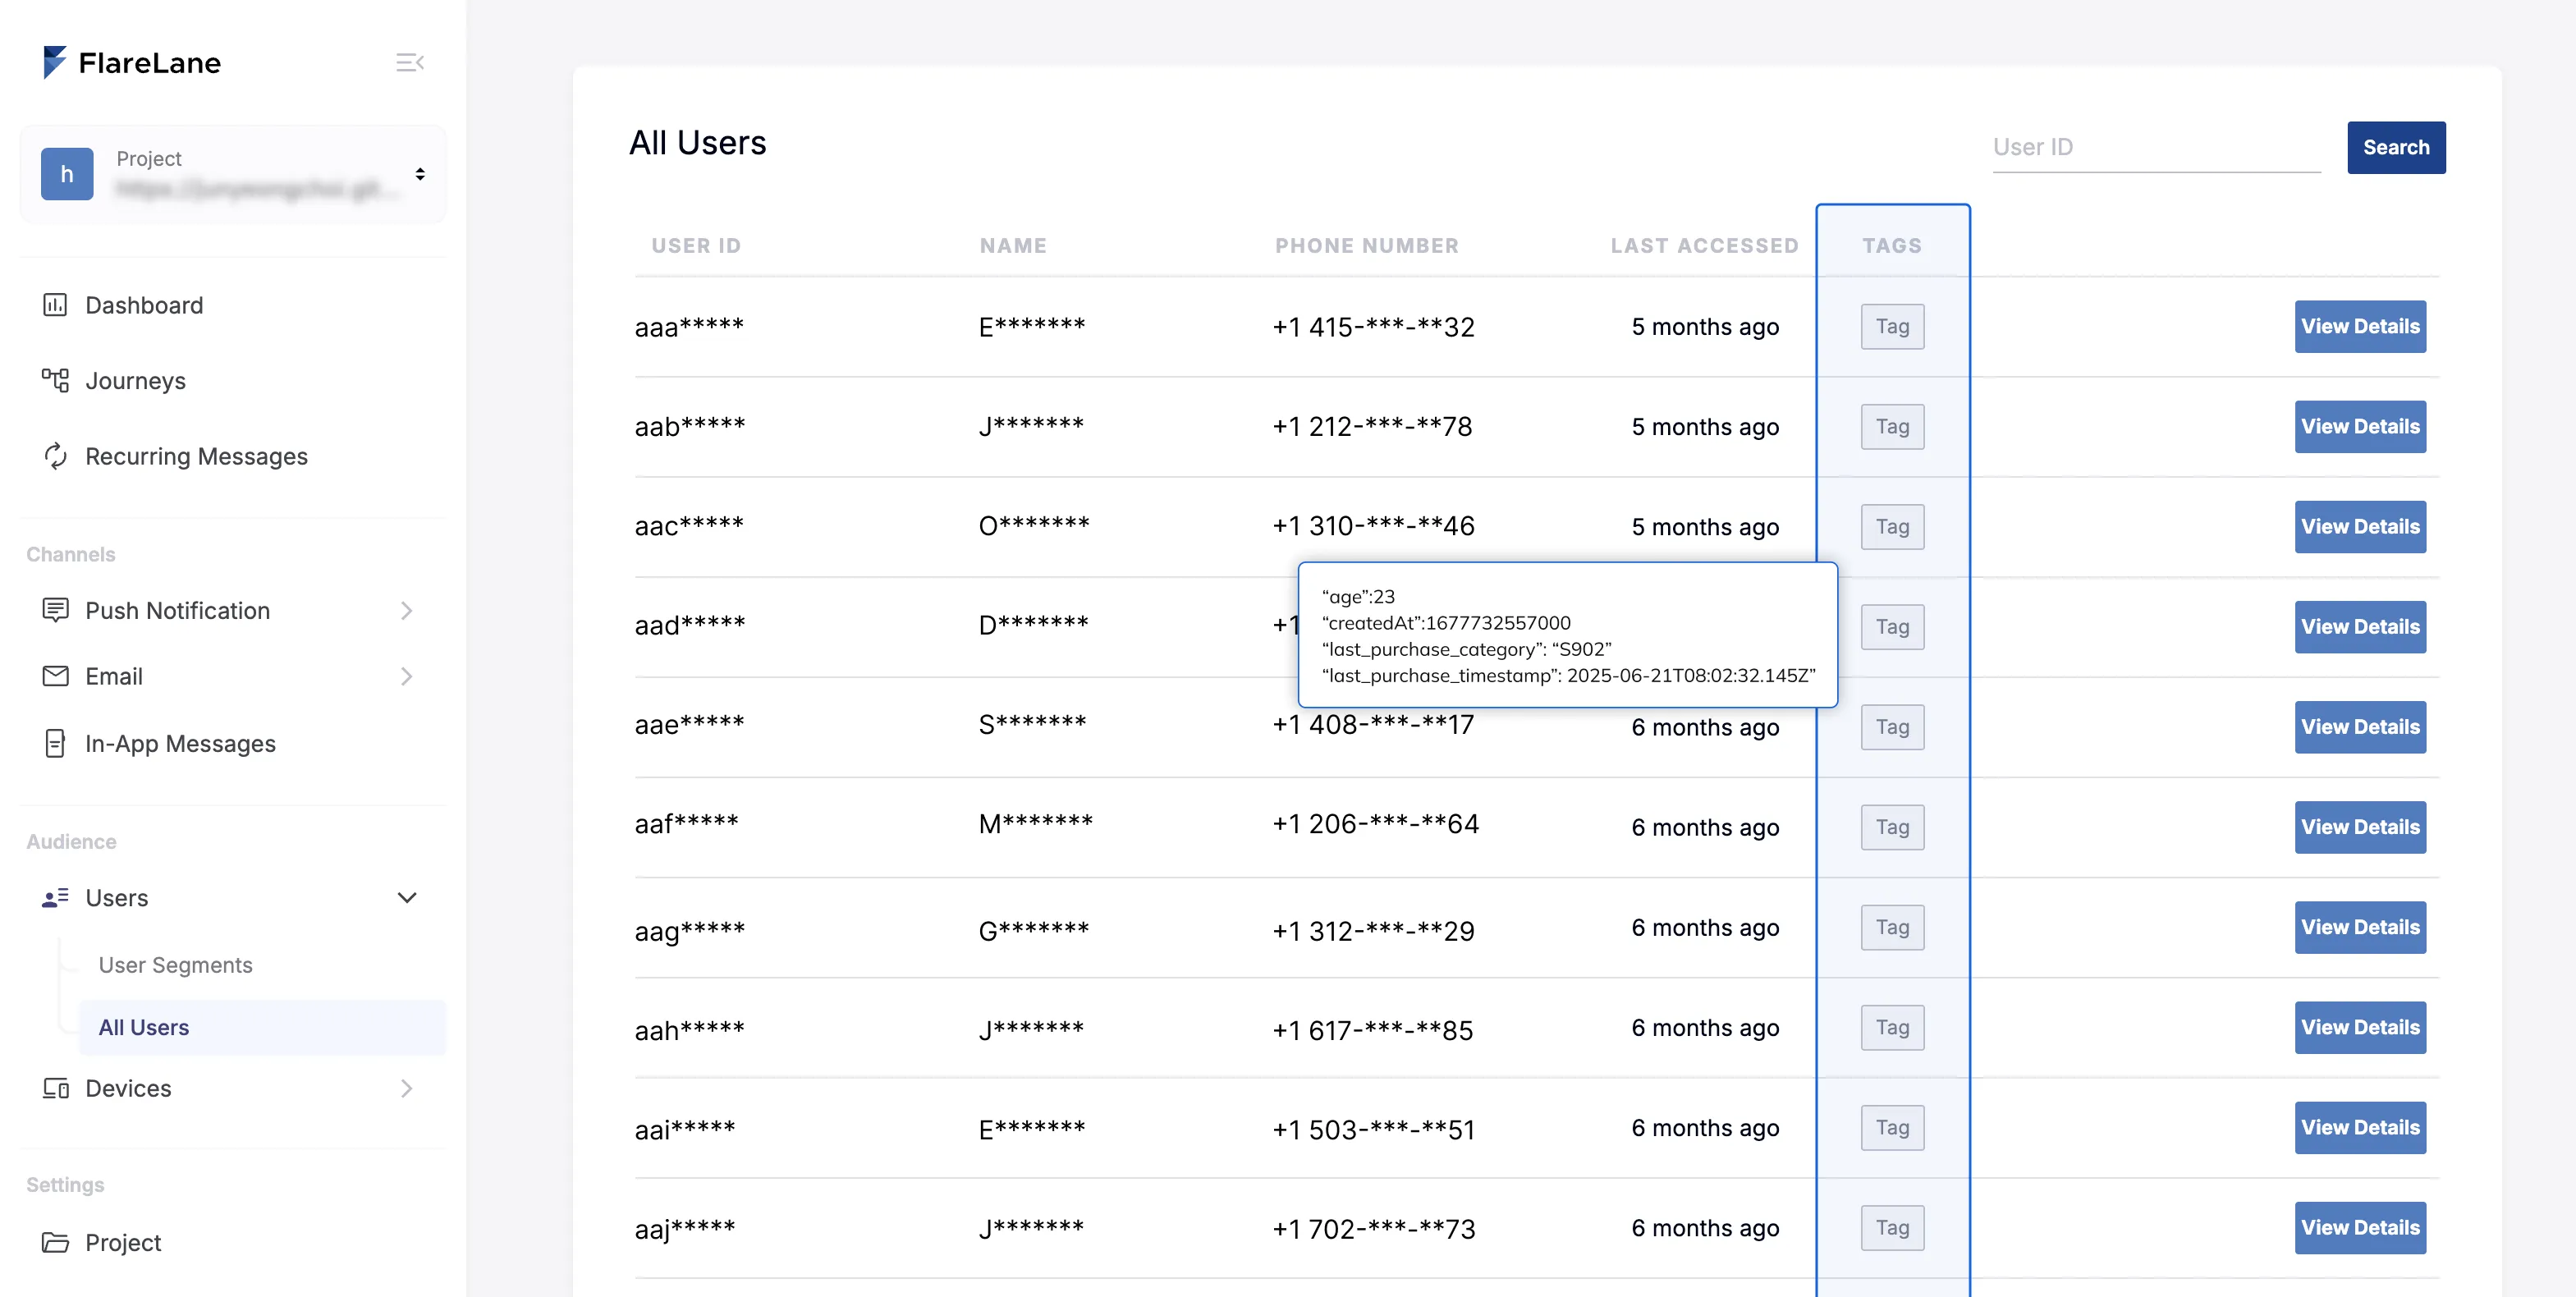The image size is (2576, 1297).
Task: Expand the Devices chevron
Action: pyautogui.click(x=407, y=1088)
